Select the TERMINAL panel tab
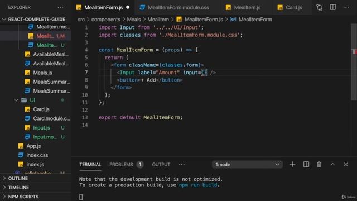Viewport: 357px width, 201px height. click(x=90, y=165)
